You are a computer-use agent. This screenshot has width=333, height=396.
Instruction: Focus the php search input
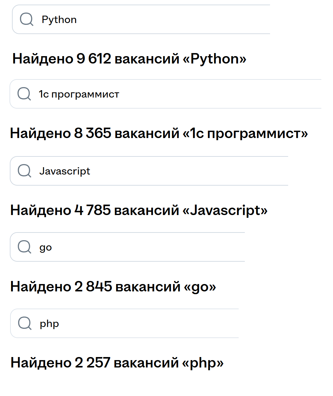138,323
